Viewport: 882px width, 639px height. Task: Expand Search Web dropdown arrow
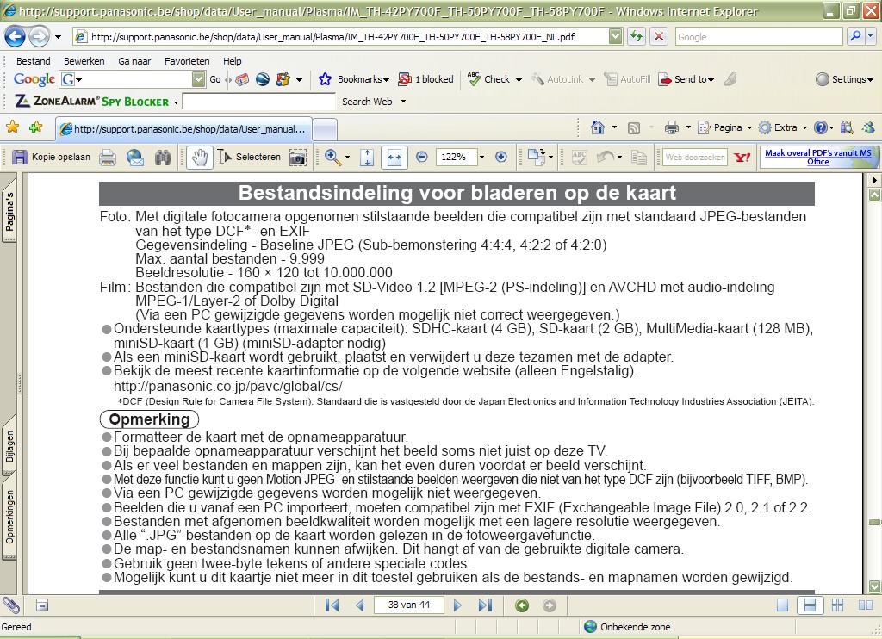point(403,102)
